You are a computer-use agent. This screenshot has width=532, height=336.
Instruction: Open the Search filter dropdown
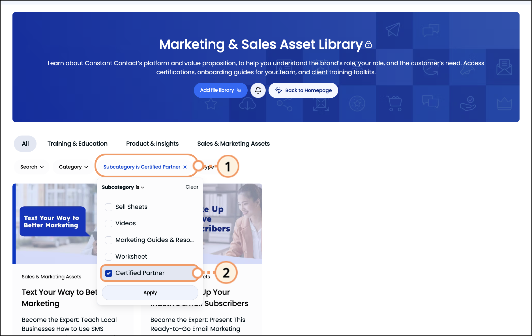32,167
